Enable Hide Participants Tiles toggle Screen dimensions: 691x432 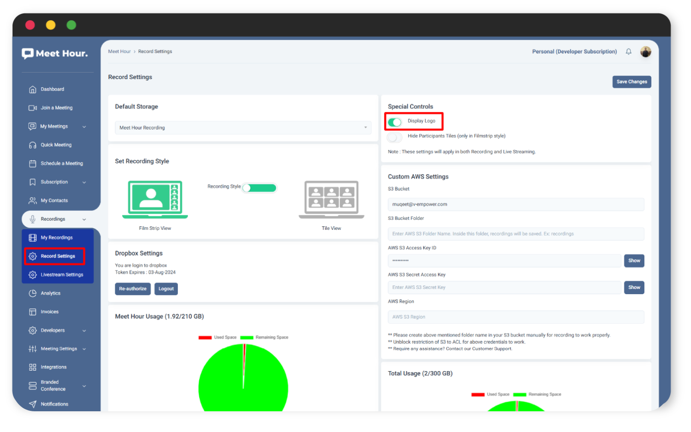(394, 137)
